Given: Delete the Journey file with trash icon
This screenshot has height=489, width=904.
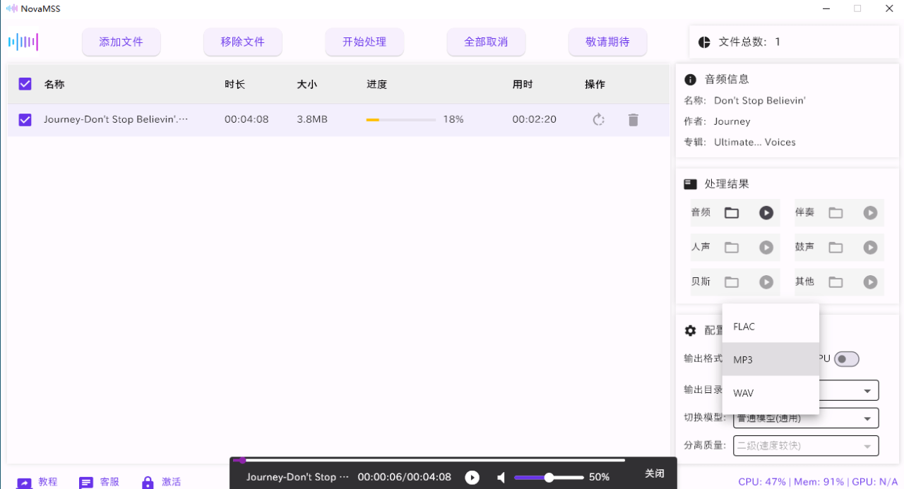Looking at the screenshot, I should (633, 119).
